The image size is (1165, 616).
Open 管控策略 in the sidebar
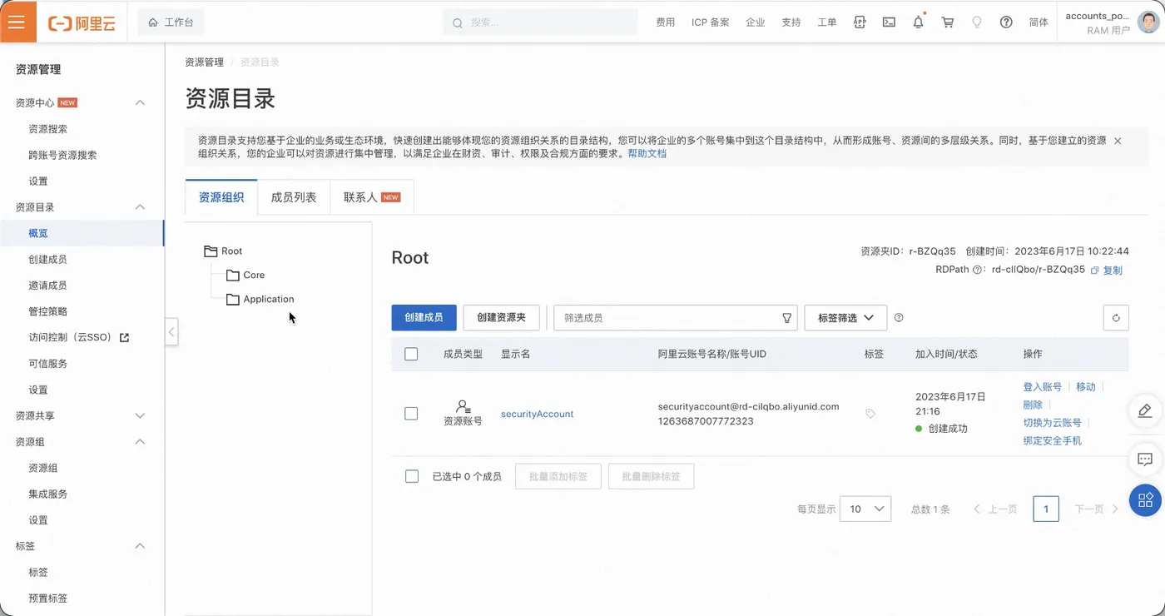pyautogui.click(x=47, y=311)
